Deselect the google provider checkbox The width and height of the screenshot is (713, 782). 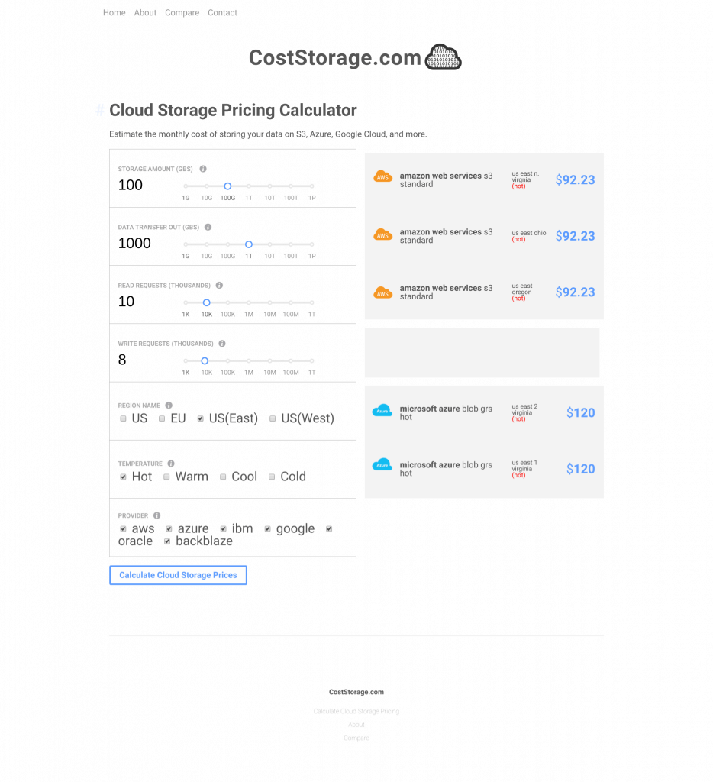(268, 529)
